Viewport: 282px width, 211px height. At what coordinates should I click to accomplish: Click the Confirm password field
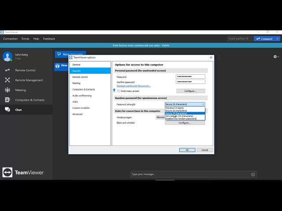[x=190, y=82]
